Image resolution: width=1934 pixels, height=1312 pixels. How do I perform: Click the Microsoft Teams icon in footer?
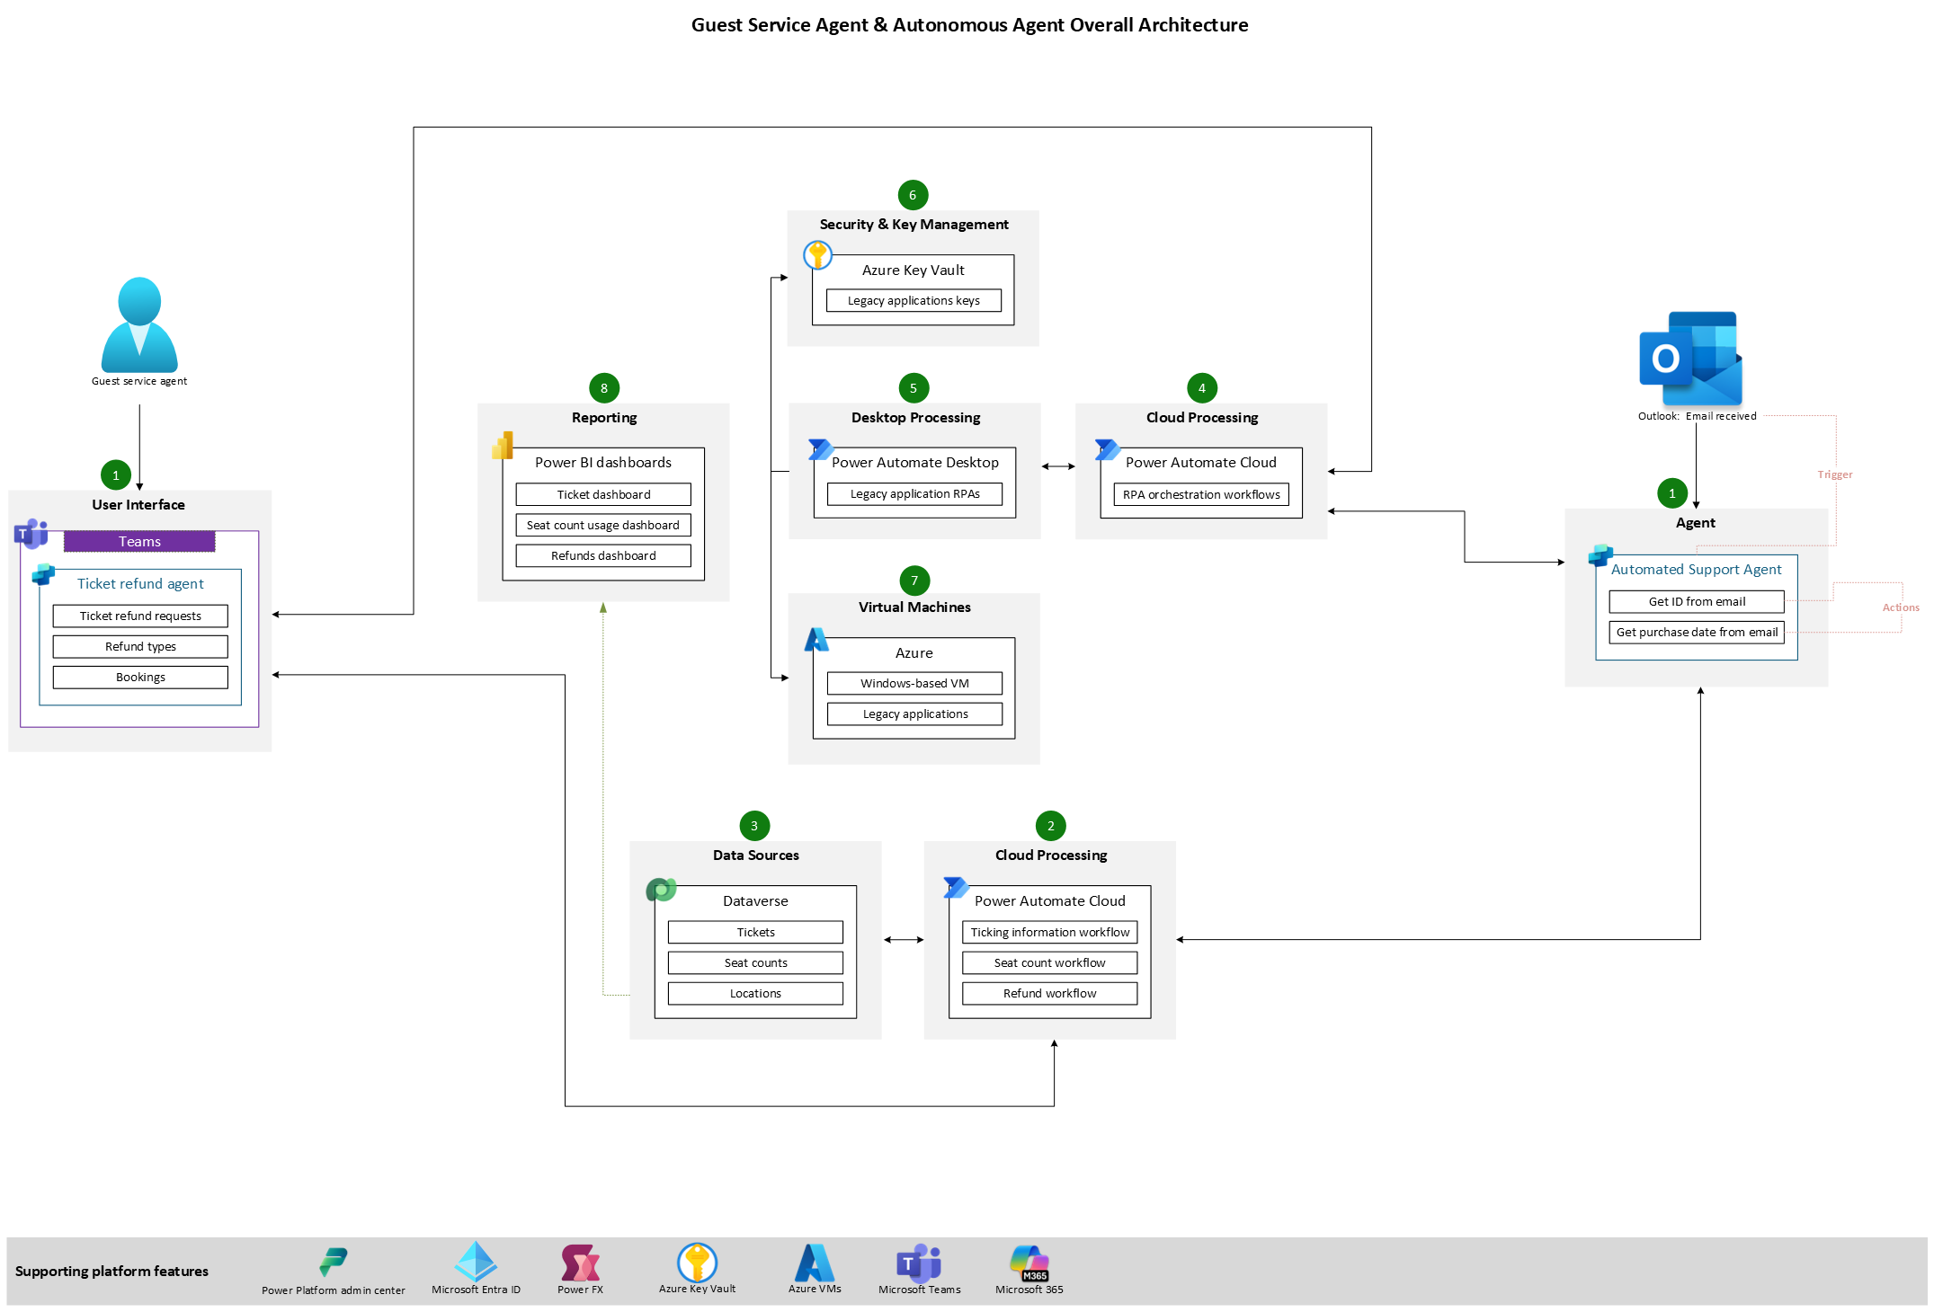pyautogui.click(x=919, y=1263)
